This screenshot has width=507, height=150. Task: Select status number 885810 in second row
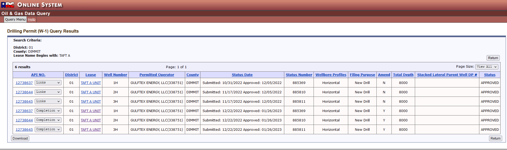[299, 92]
